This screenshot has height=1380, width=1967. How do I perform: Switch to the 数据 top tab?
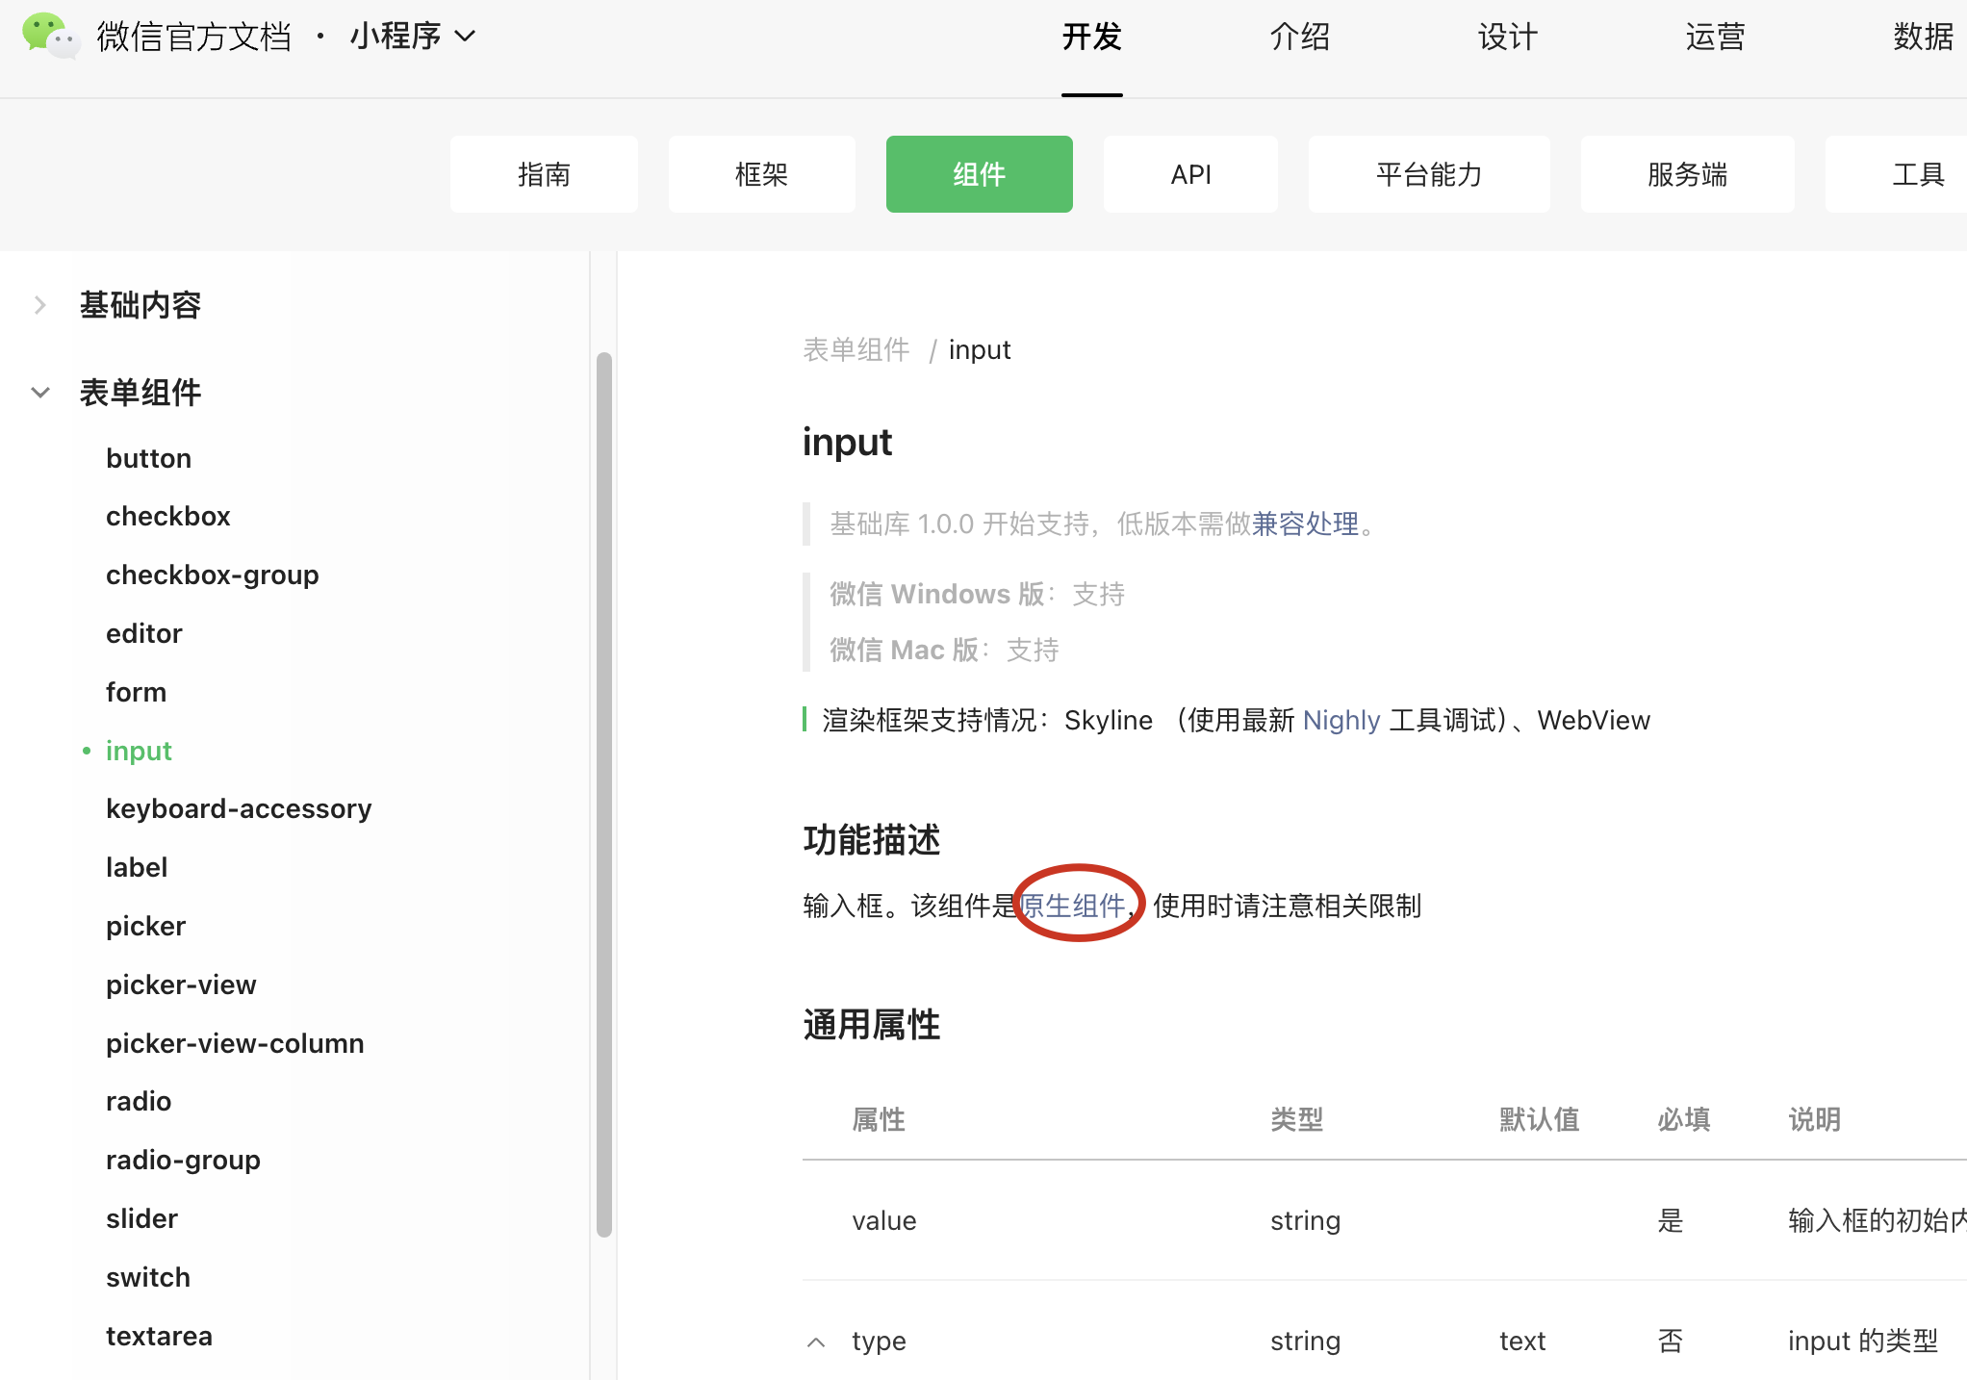coord(1924,37)
